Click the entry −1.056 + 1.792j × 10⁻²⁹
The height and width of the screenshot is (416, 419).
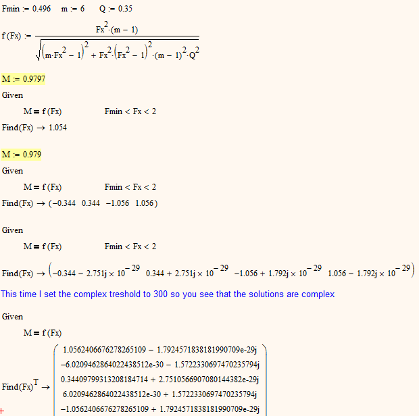278,271
